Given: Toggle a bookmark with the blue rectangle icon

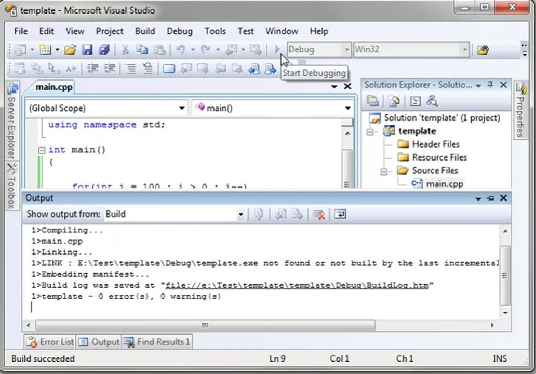Looking at the screenshot, I should 169,69.
